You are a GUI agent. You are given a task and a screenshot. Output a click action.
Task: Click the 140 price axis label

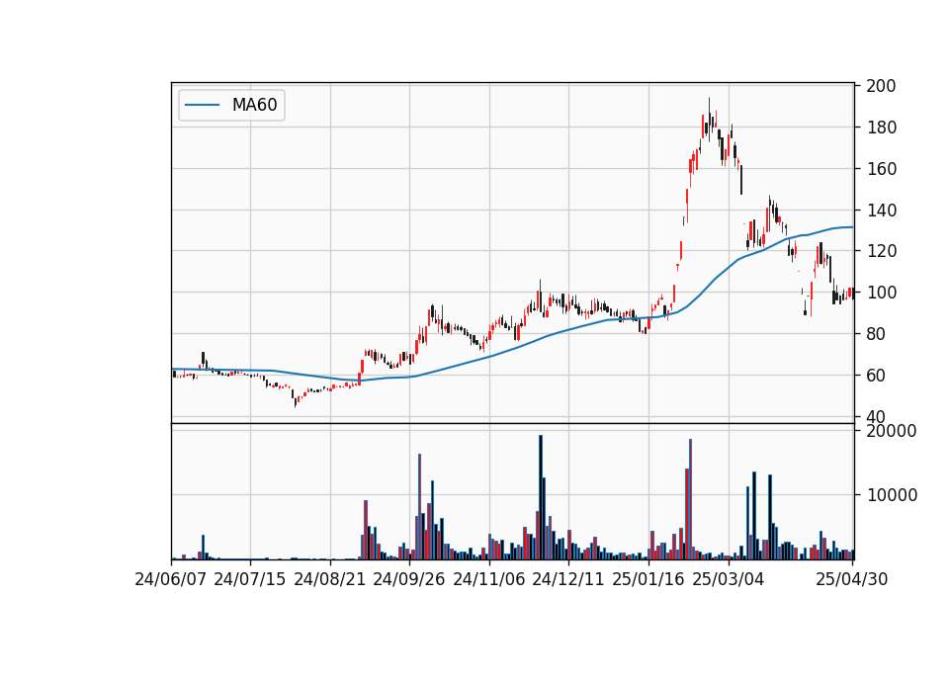click(x=881, y=211)
